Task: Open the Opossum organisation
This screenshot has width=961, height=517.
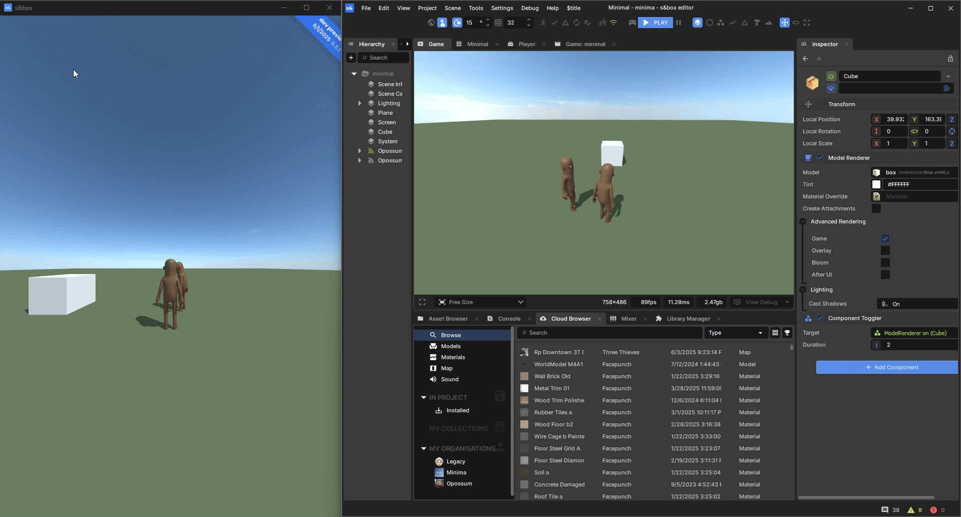Action: click(459, 483)
